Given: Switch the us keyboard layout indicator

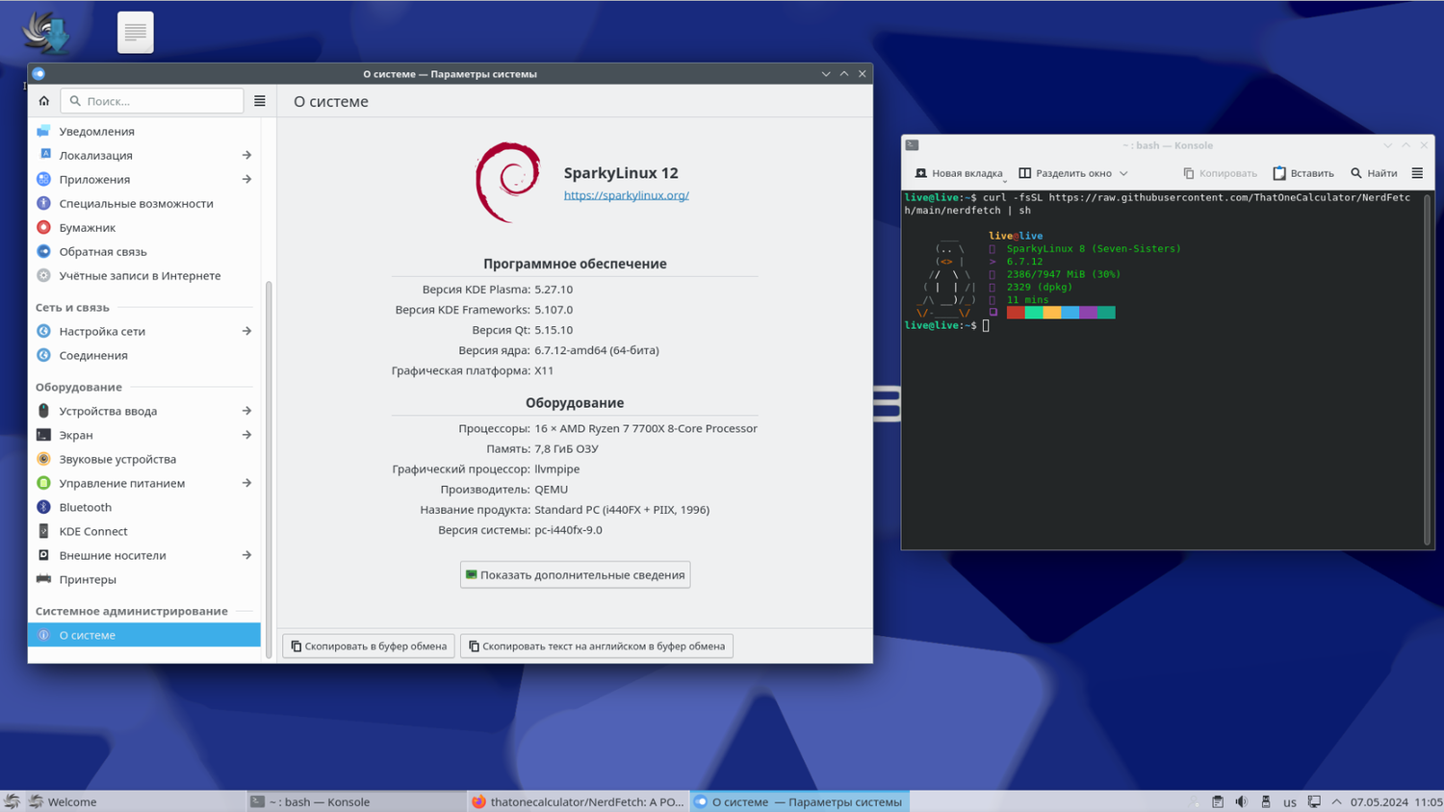Looking at the screenshot, I should click(x=1290, y=801).
